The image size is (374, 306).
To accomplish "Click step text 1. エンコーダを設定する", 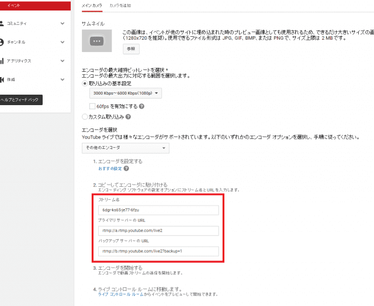I will [118, 161].
